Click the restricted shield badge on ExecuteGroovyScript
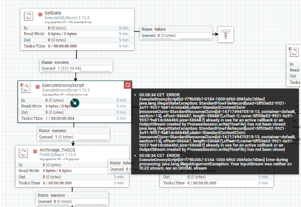Screen dimensions: 301x207 tap(22, 85)
